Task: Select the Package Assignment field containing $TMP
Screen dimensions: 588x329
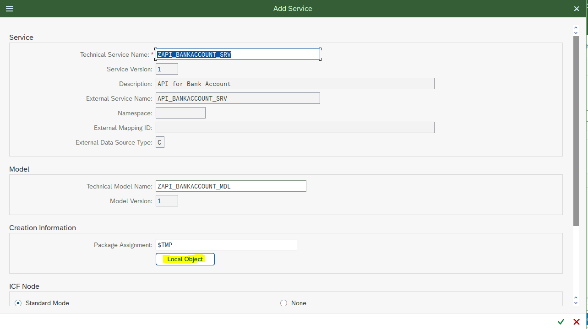Action: coord(226,244)
